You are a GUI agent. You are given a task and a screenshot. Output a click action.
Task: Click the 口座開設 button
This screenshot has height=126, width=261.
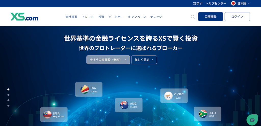pyautogui.click(x=210, y=16)
